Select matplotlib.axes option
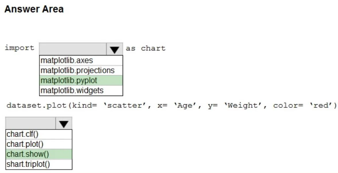Image resolution: width=338 pixels, height=173 pixels. tap(81, 60)
